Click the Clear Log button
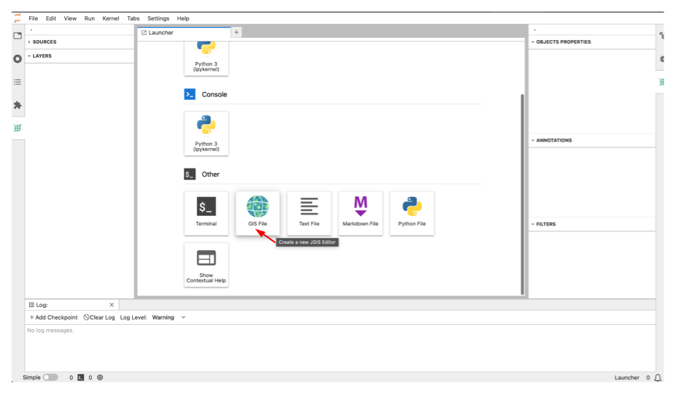This screenshot has height=394, width=700. point(99,317)
